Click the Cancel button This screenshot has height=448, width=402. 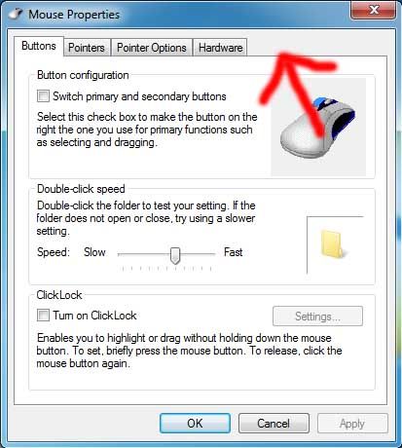pos(274,424)
